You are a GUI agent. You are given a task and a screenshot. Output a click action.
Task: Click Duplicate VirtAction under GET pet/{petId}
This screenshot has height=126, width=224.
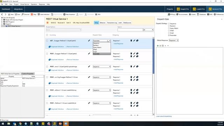tap(56, 47)
